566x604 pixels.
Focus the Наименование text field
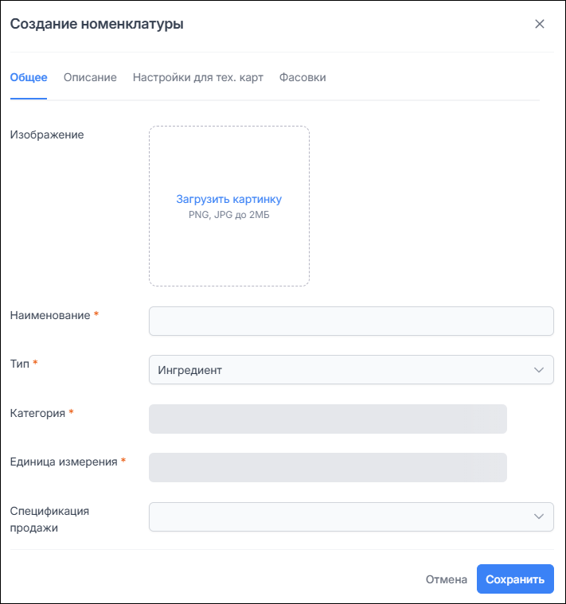point(350,321)
